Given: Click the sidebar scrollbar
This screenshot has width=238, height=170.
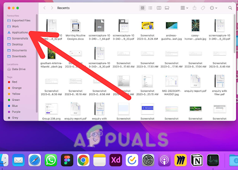Looking at the screenshot, I should coord(37,64).
